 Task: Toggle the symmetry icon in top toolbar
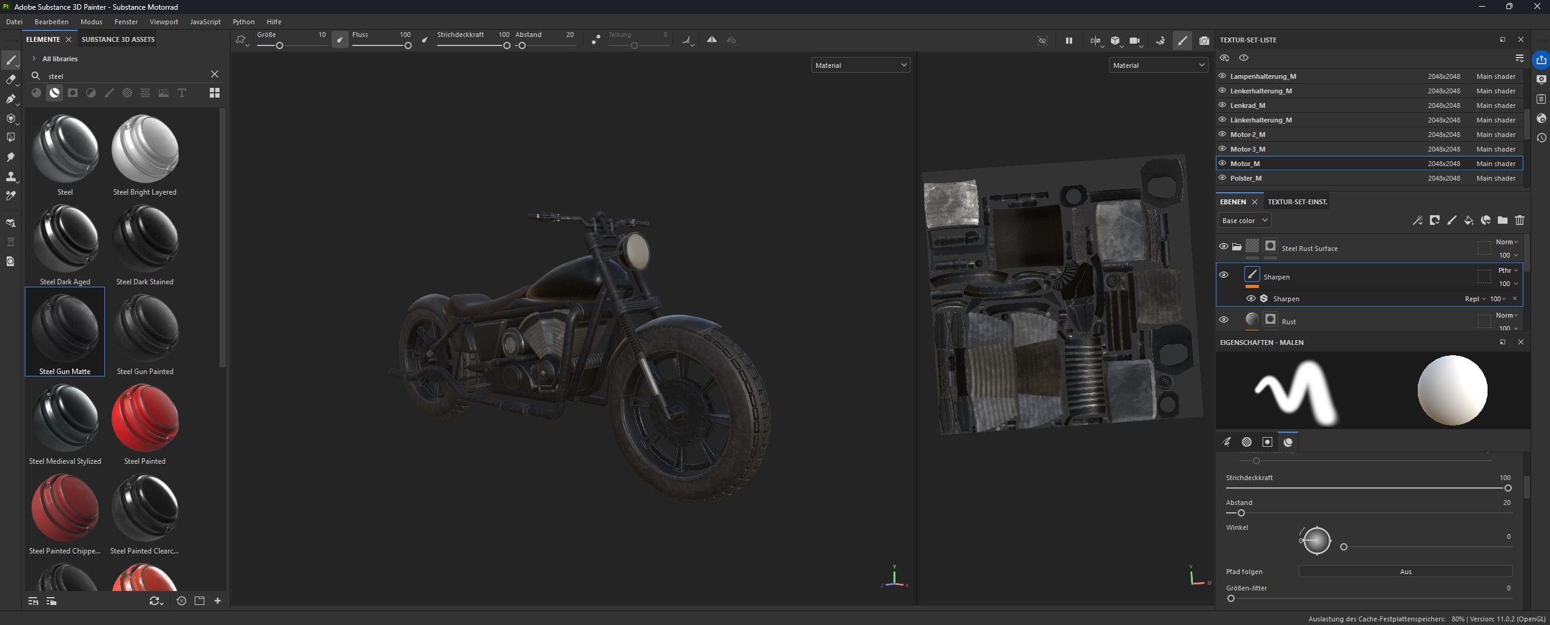point(711,40)
